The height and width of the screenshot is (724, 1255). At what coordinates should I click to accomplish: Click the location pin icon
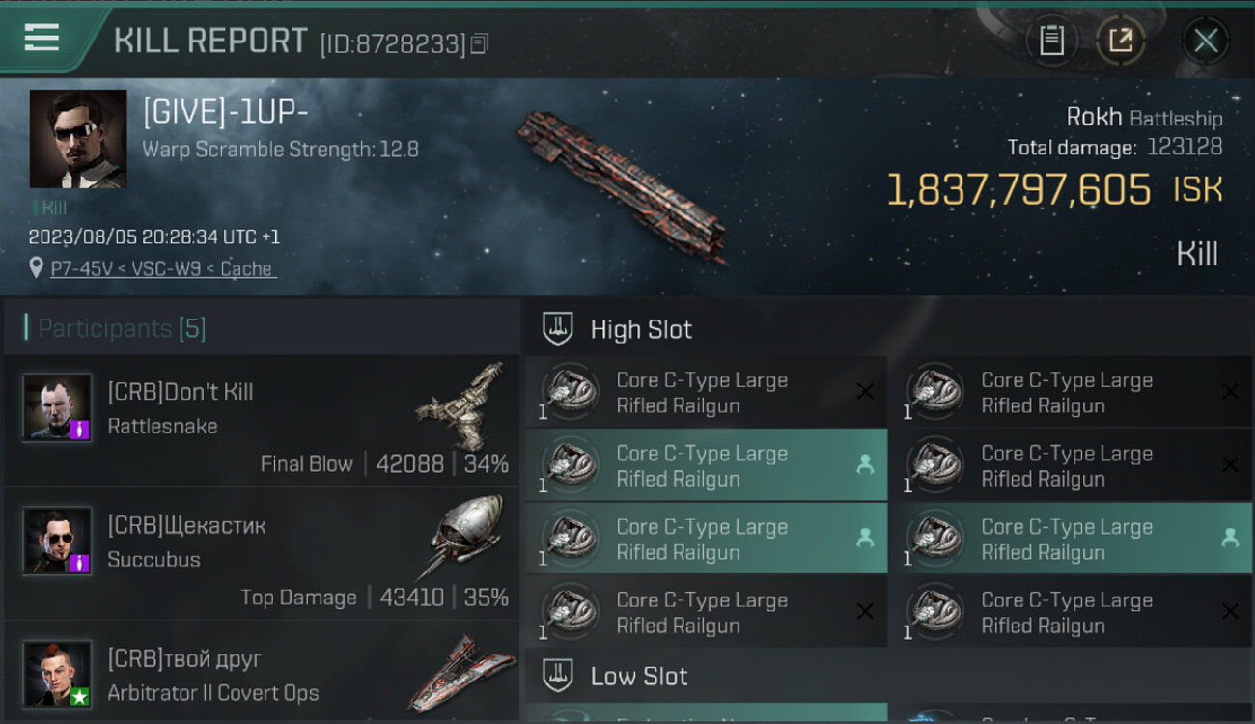point(37,268)
